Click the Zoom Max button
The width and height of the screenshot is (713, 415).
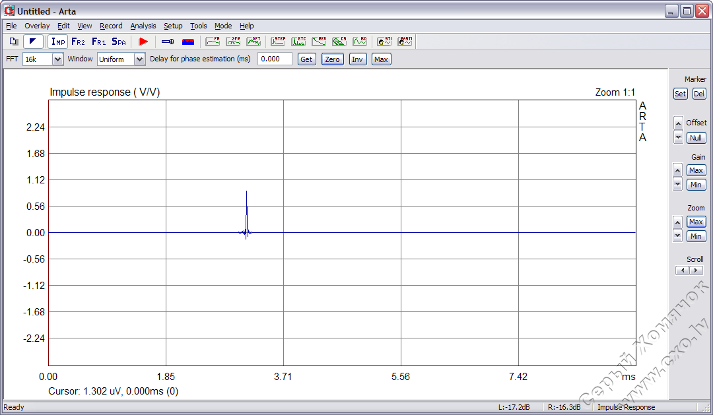[x=696, y=222]
